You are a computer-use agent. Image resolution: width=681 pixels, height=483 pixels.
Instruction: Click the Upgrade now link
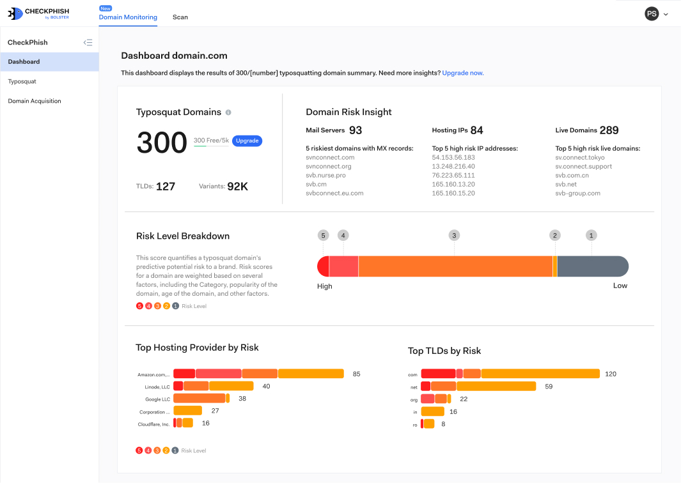click(463, 73)
